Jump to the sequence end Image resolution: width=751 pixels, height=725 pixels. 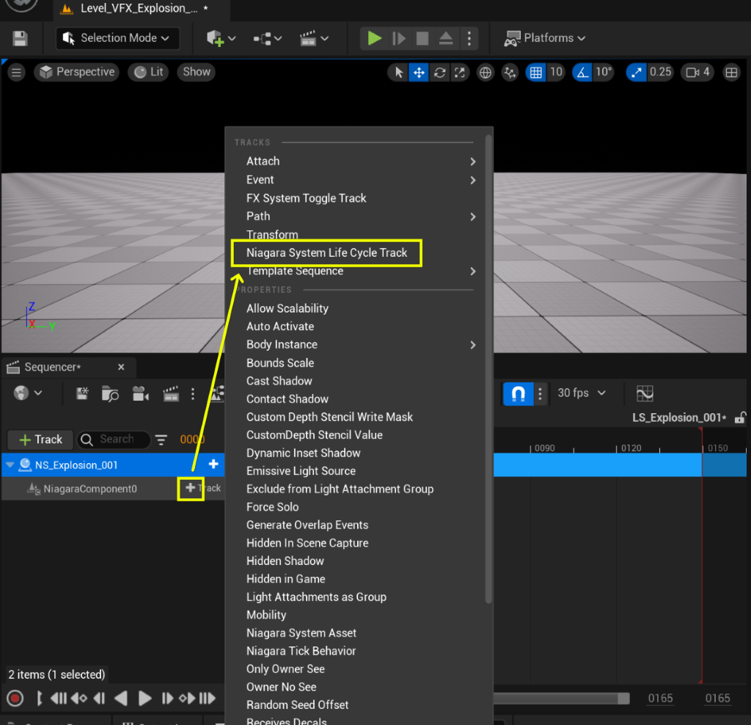click(x=208, y=699)
